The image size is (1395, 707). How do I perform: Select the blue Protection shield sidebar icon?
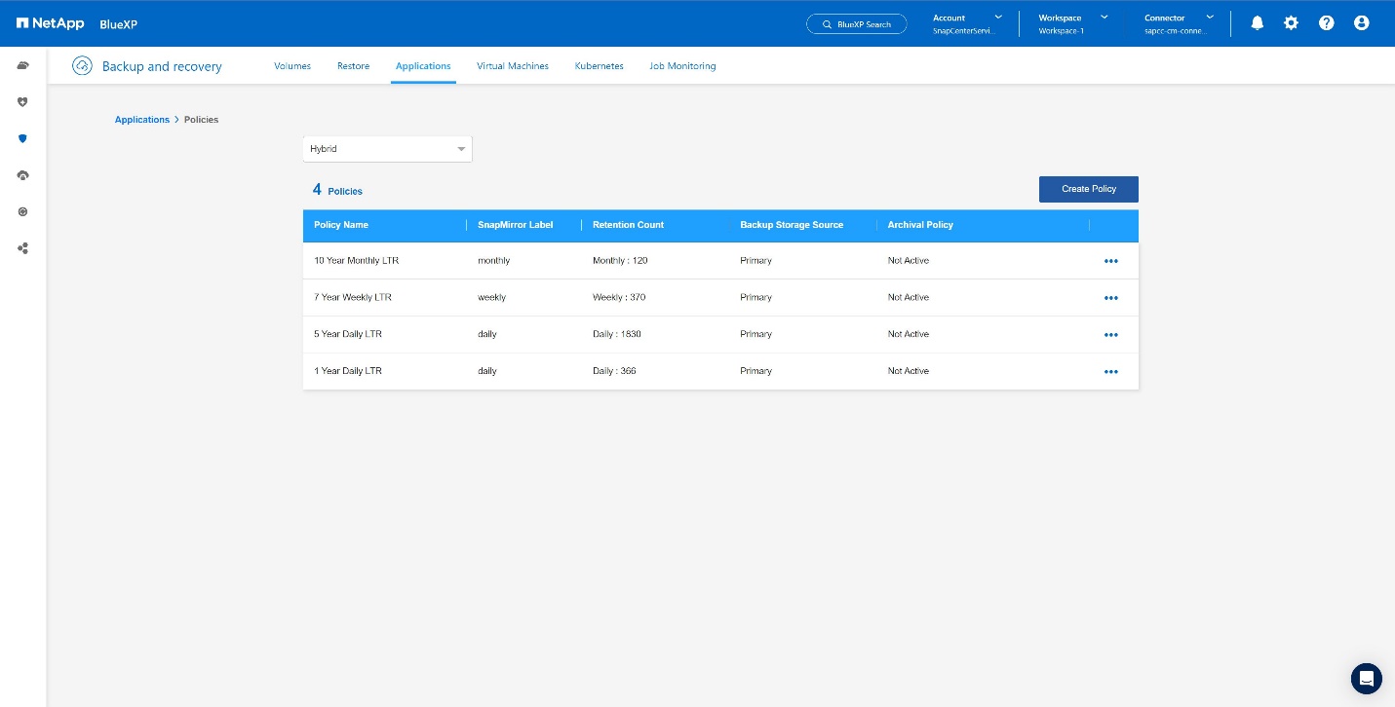(x=22, y=138)
